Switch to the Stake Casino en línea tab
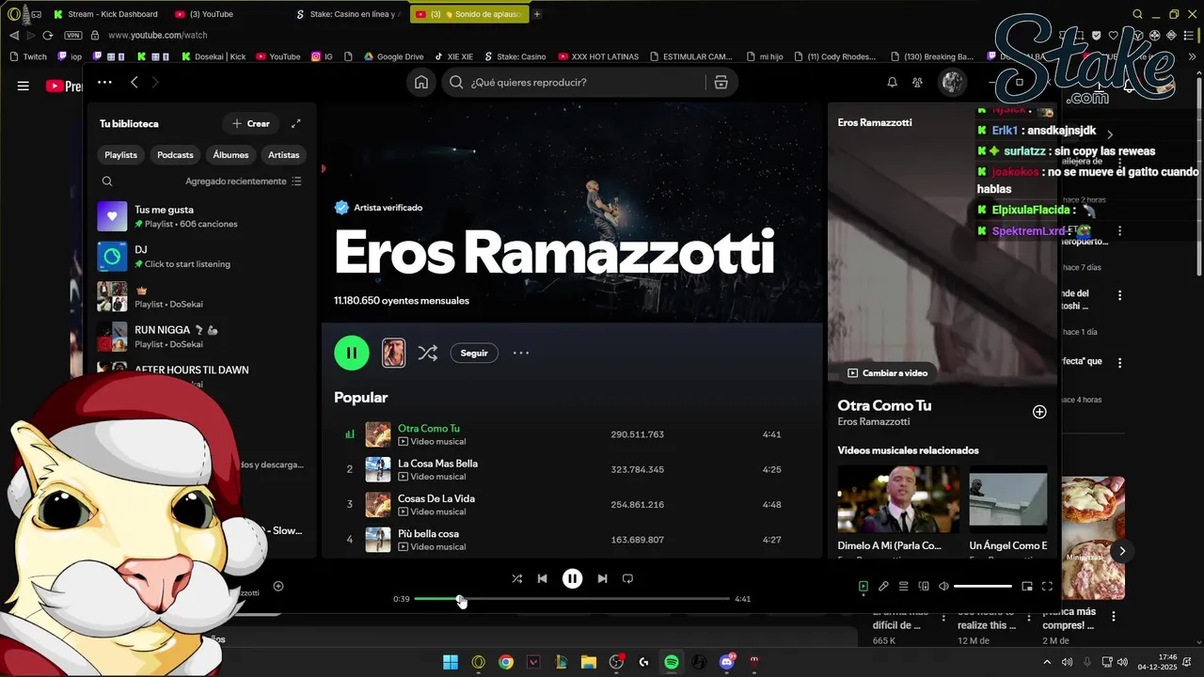This screenshot has height=677, width=1204. click(x=348, y=14)
